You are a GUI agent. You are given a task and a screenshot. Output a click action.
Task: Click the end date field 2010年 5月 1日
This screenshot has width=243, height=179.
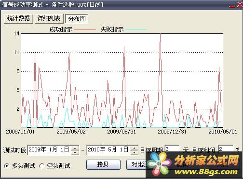pyautogui.click(x=108, y=150)
